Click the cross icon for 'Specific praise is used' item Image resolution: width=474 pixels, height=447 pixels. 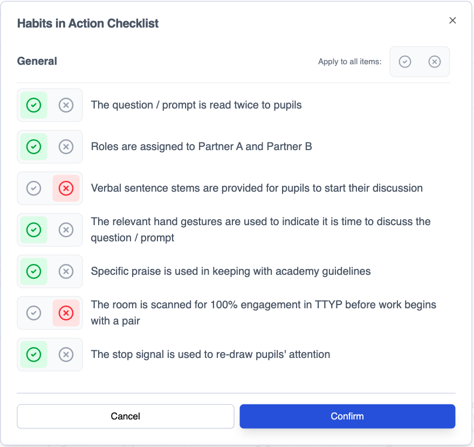(66, 271)
